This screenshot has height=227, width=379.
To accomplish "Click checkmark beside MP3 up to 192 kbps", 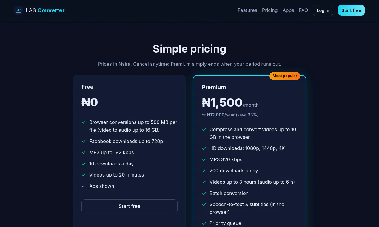I will click(84, 153).
